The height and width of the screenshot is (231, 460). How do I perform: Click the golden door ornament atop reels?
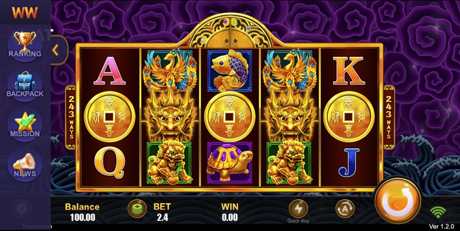pyautogui.click(x=230, y=31)
